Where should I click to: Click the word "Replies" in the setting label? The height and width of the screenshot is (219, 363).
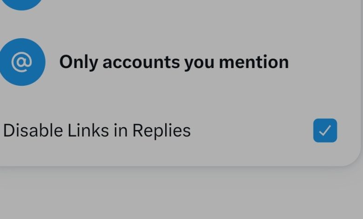[161, 131]
